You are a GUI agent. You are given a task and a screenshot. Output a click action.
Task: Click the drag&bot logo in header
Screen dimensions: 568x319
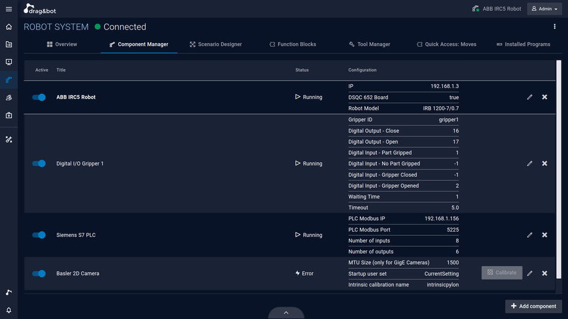point(40,9)
